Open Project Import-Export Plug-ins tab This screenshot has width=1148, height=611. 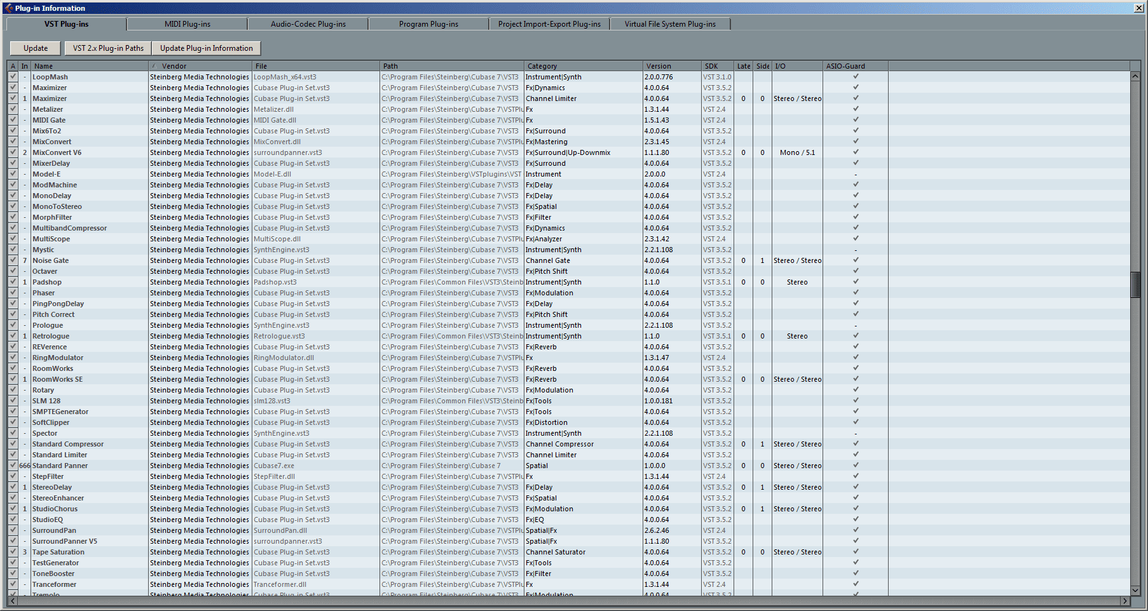coord(549,24)
